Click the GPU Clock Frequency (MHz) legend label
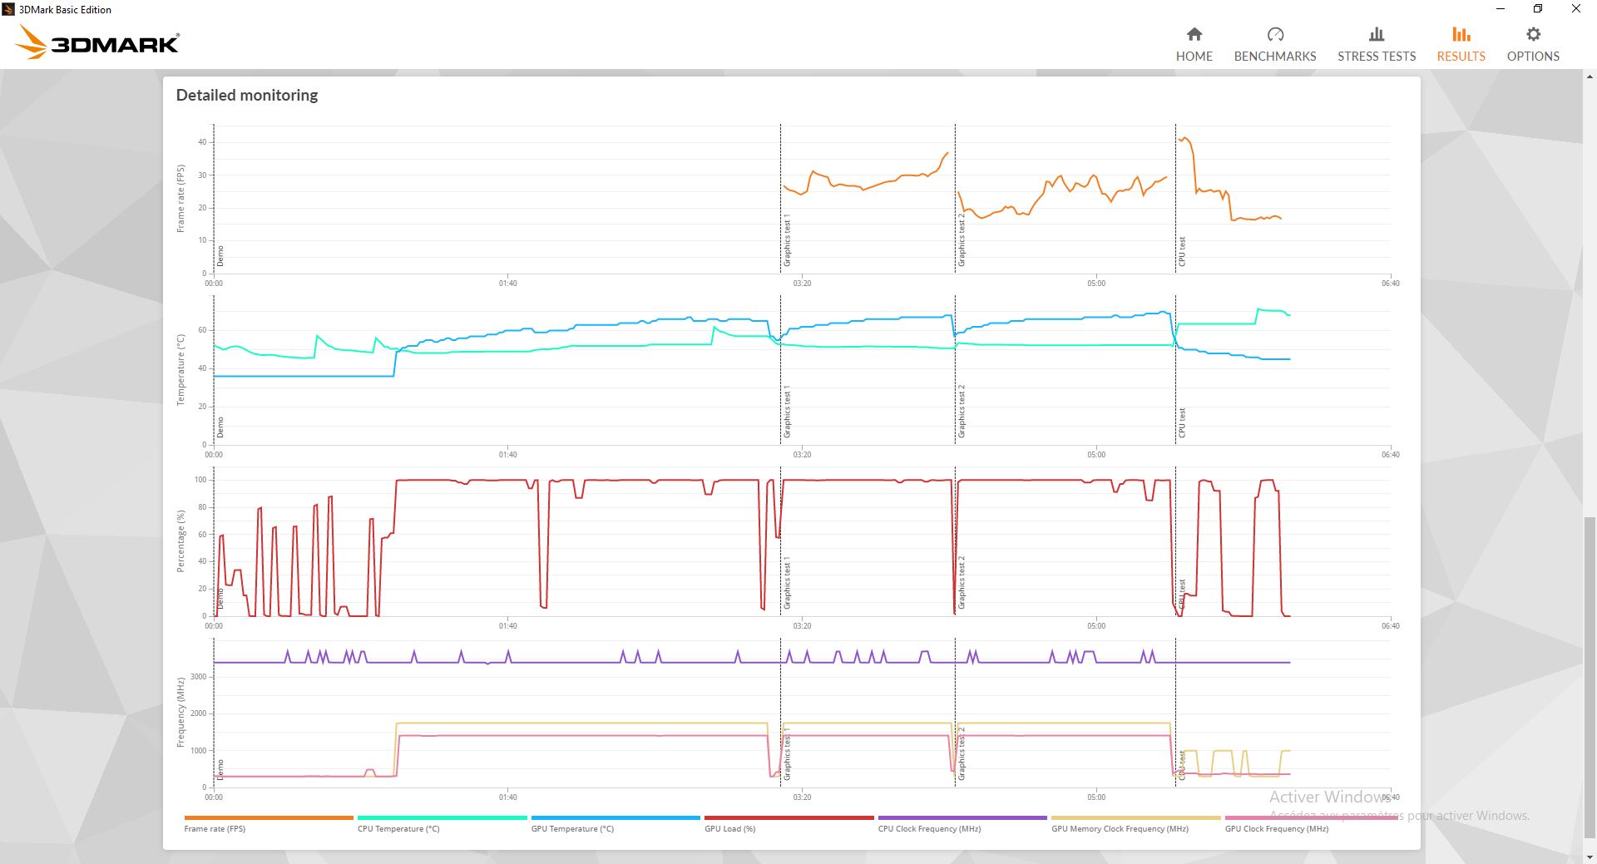The height and width of the screenshot is (864, 1597). (1277, 828)
